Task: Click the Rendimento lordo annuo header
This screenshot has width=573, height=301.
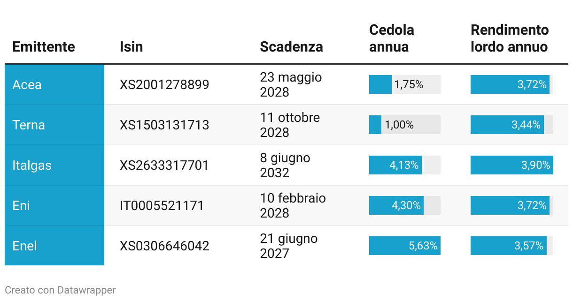Action: tap(510, 38)
